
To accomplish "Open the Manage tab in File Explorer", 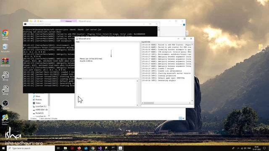I will (69, 21).
